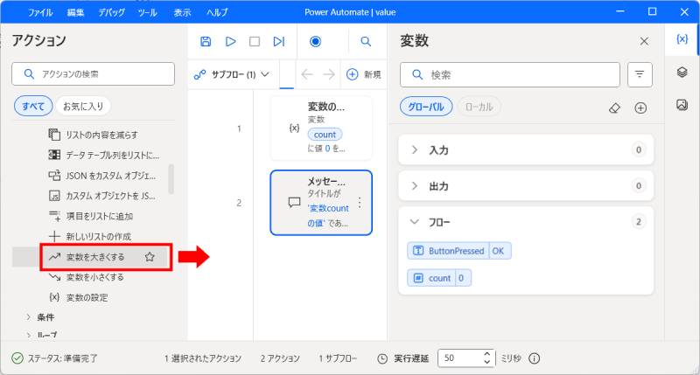Expand the ループ action group
Screen dimensions: 700x375
click(41, 335)
